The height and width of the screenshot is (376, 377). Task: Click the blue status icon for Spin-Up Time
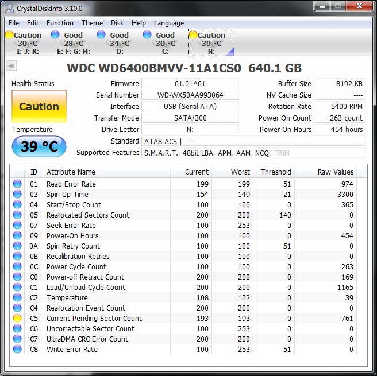tap(17, 194)
